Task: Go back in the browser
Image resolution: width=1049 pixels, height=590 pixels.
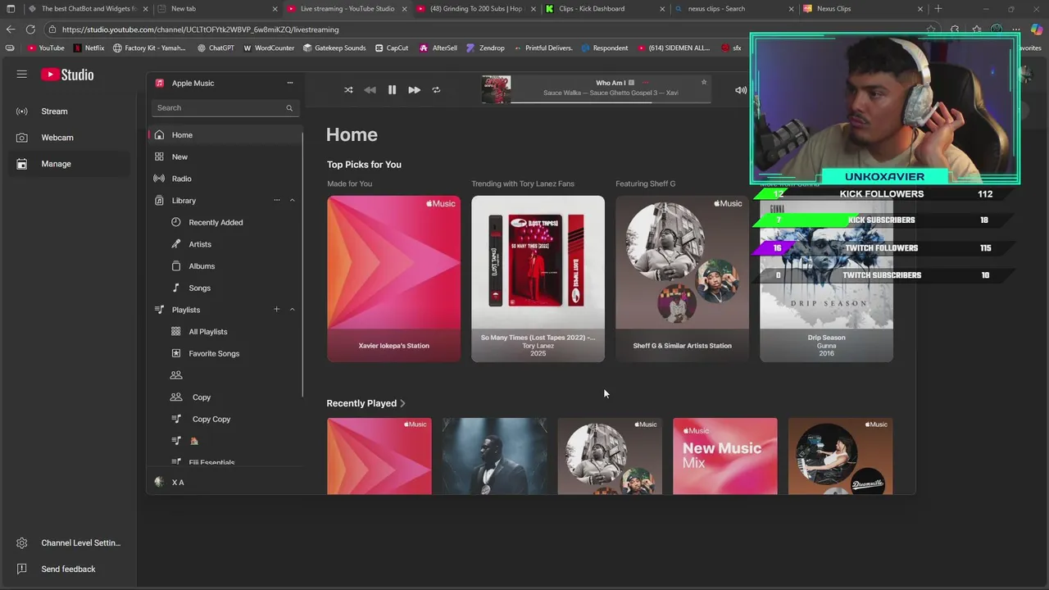Action: tap(11, 29)
